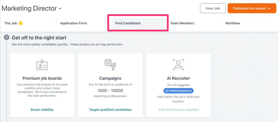The width and height of the screenshot is (278, 122).
Task: Click the yellow warning icon beside The Job
Action: click(x=21, y=23)
